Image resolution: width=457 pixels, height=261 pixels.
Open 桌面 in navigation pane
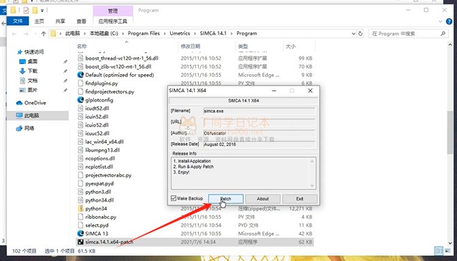pyautogui.click(x=33, y=61)
